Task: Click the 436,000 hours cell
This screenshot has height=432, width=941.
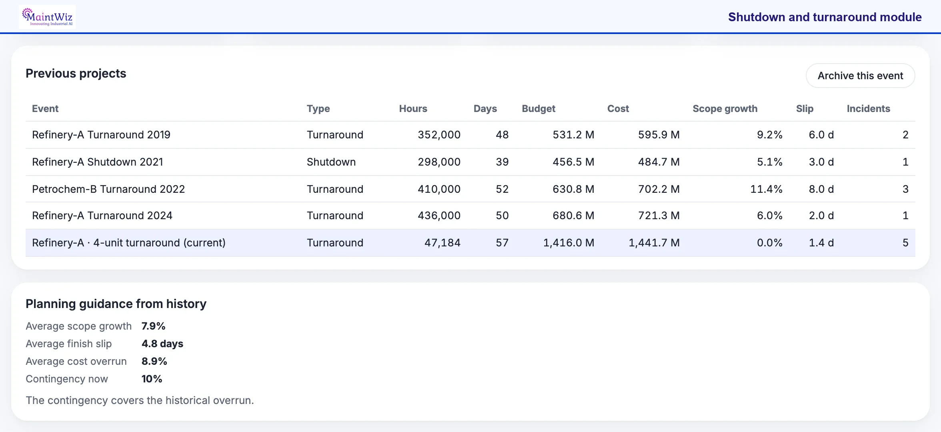Action: coord(439,216)
